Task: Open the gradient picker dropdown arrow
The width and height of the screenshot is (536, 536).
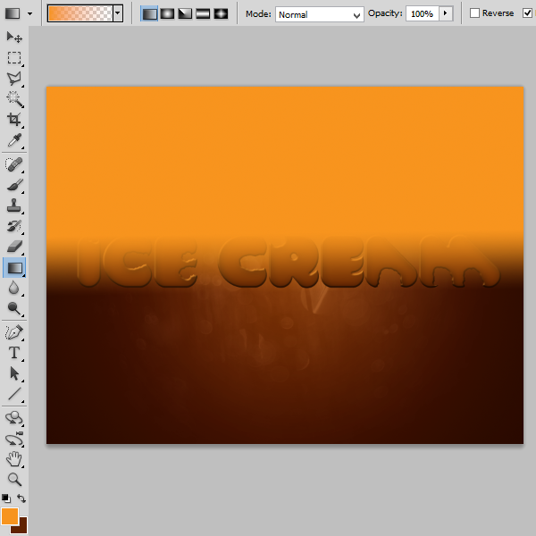Action: [118, 13]
